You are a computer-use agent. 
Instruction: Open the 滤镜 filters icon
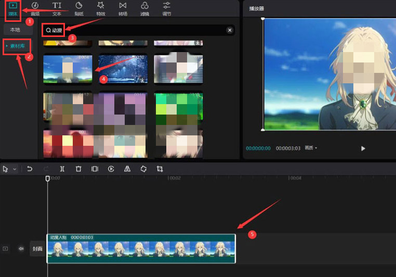[144, 9]
